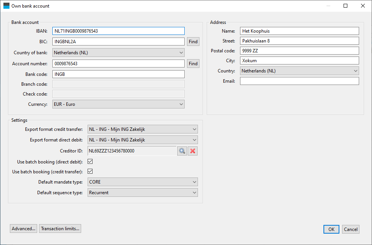Screen dimensions: 372x245
Task: Click the Street field
Action: point(300,41)
